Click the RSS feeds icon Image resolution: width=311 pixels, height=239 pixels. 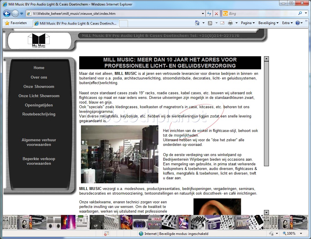point(210,23)
